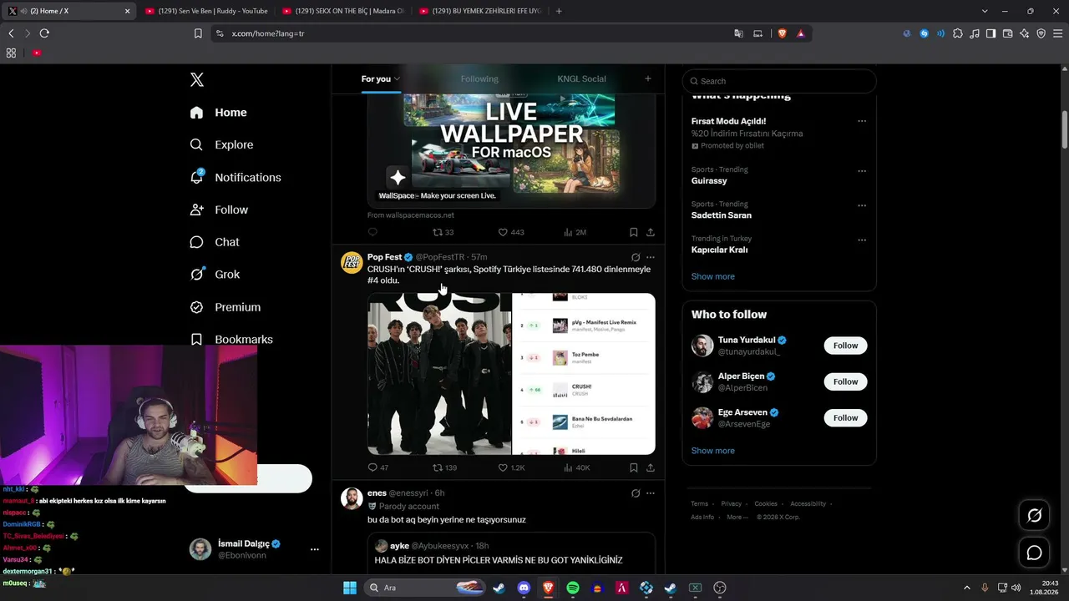Open options for Fırsat Modu Açıldı promotion
This screenshot has height=601, width=1069.
point(862,121)
